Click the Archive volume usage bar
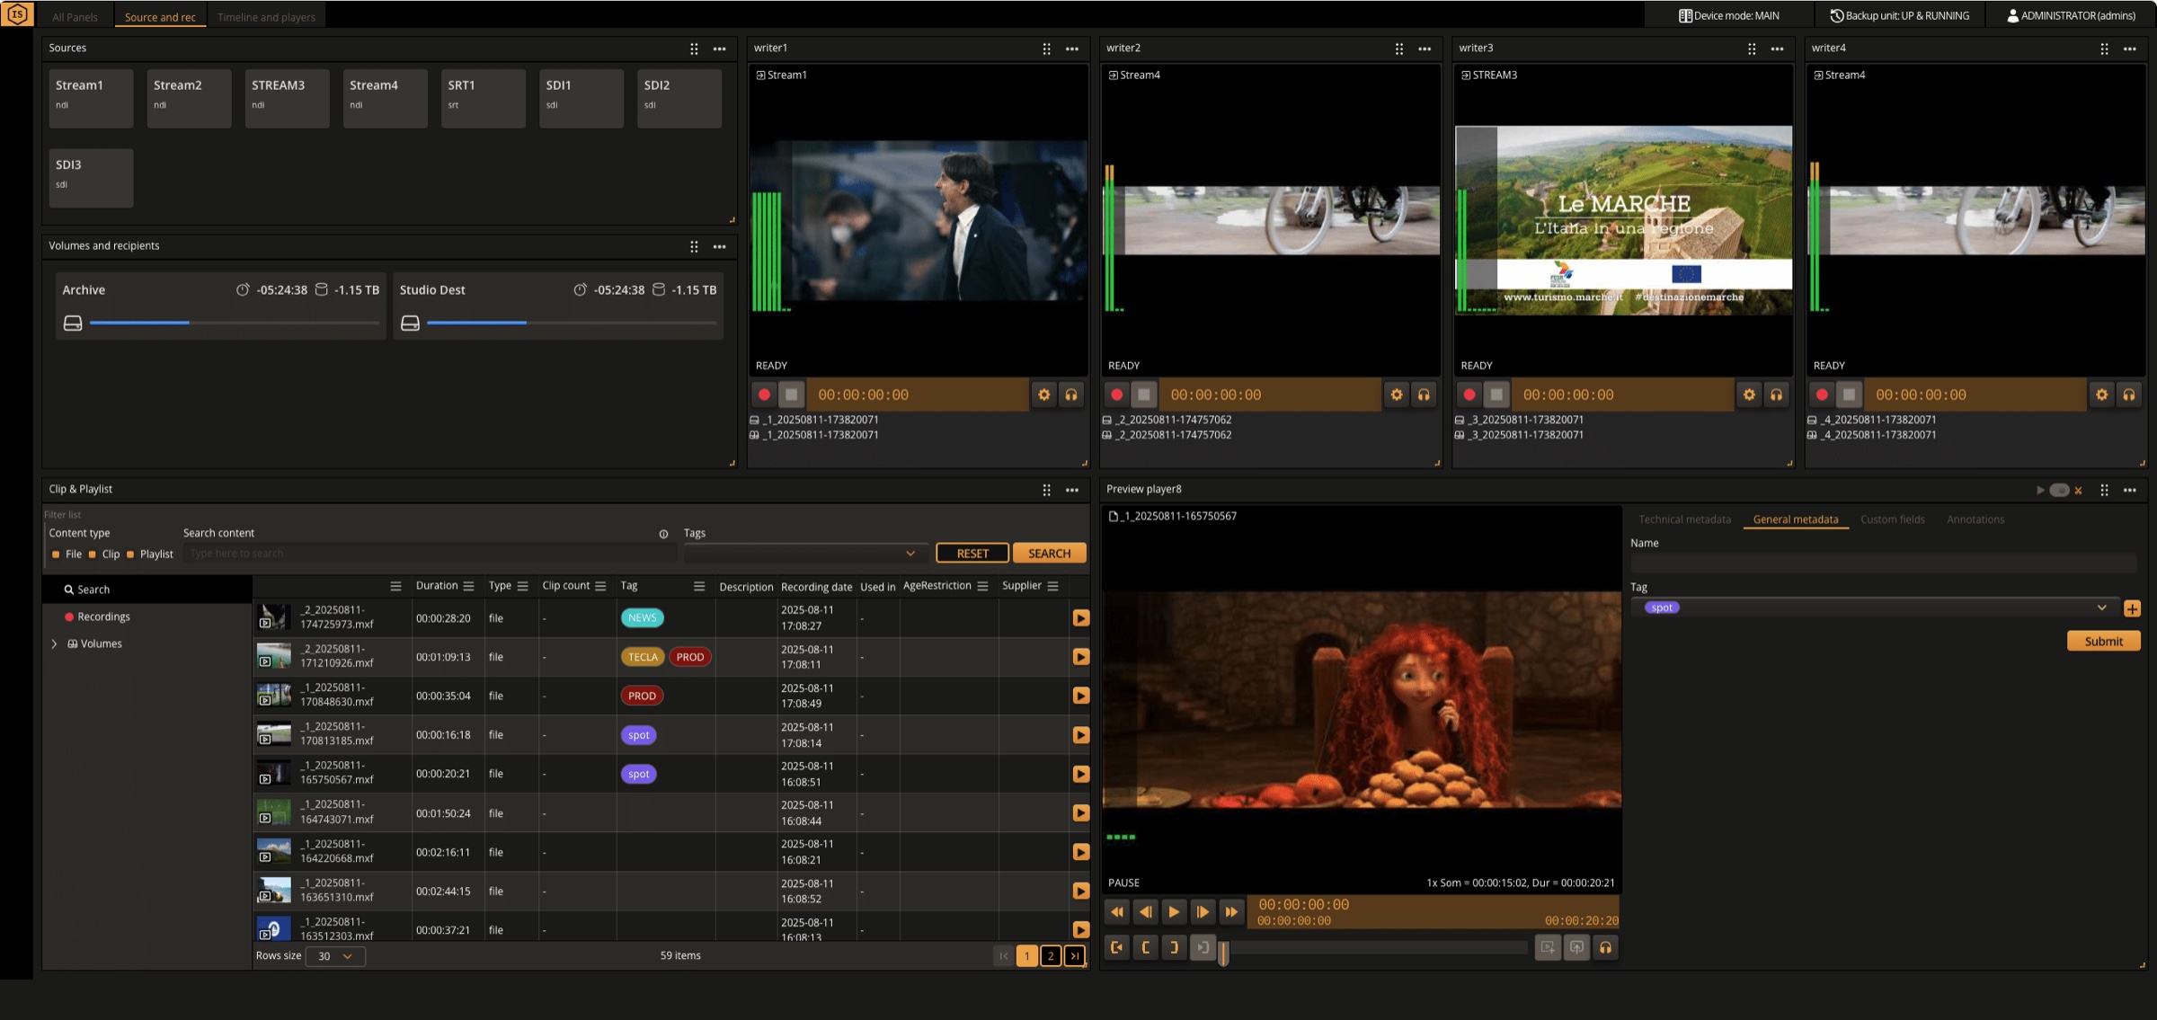This screenshot has height=1020, width=2157. pyautogui.click(x=234, y=323)
